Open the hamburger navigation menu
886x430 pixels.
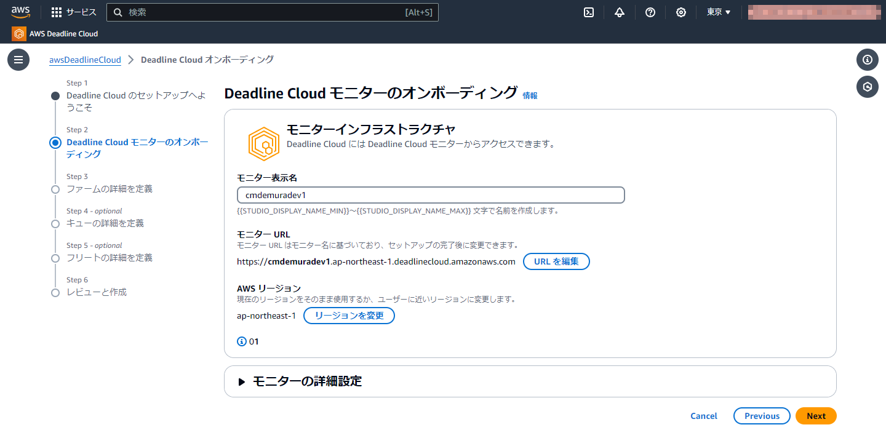[x=18, y=59]
